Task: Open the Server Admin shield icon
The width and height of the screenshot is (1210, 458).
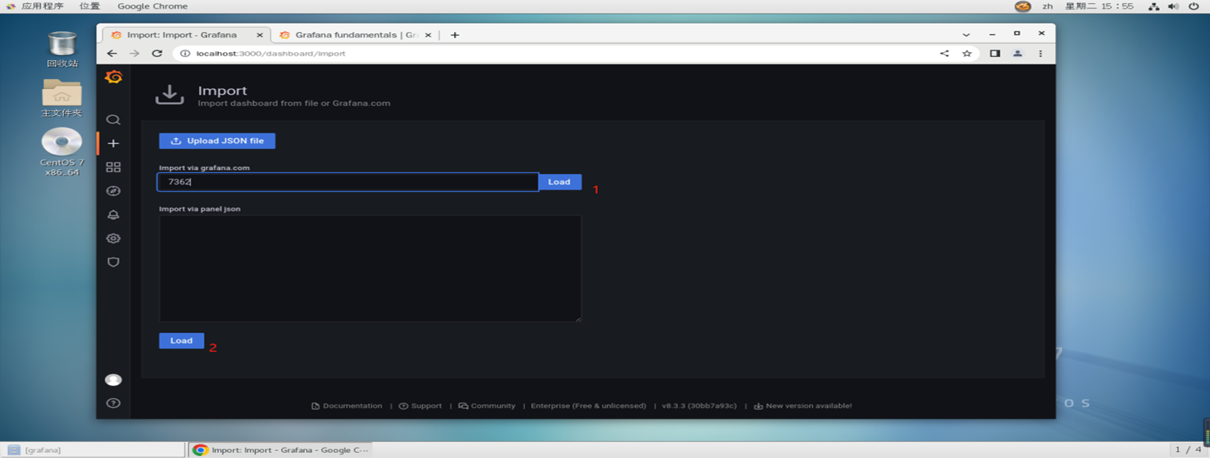Action: point(113,262)
